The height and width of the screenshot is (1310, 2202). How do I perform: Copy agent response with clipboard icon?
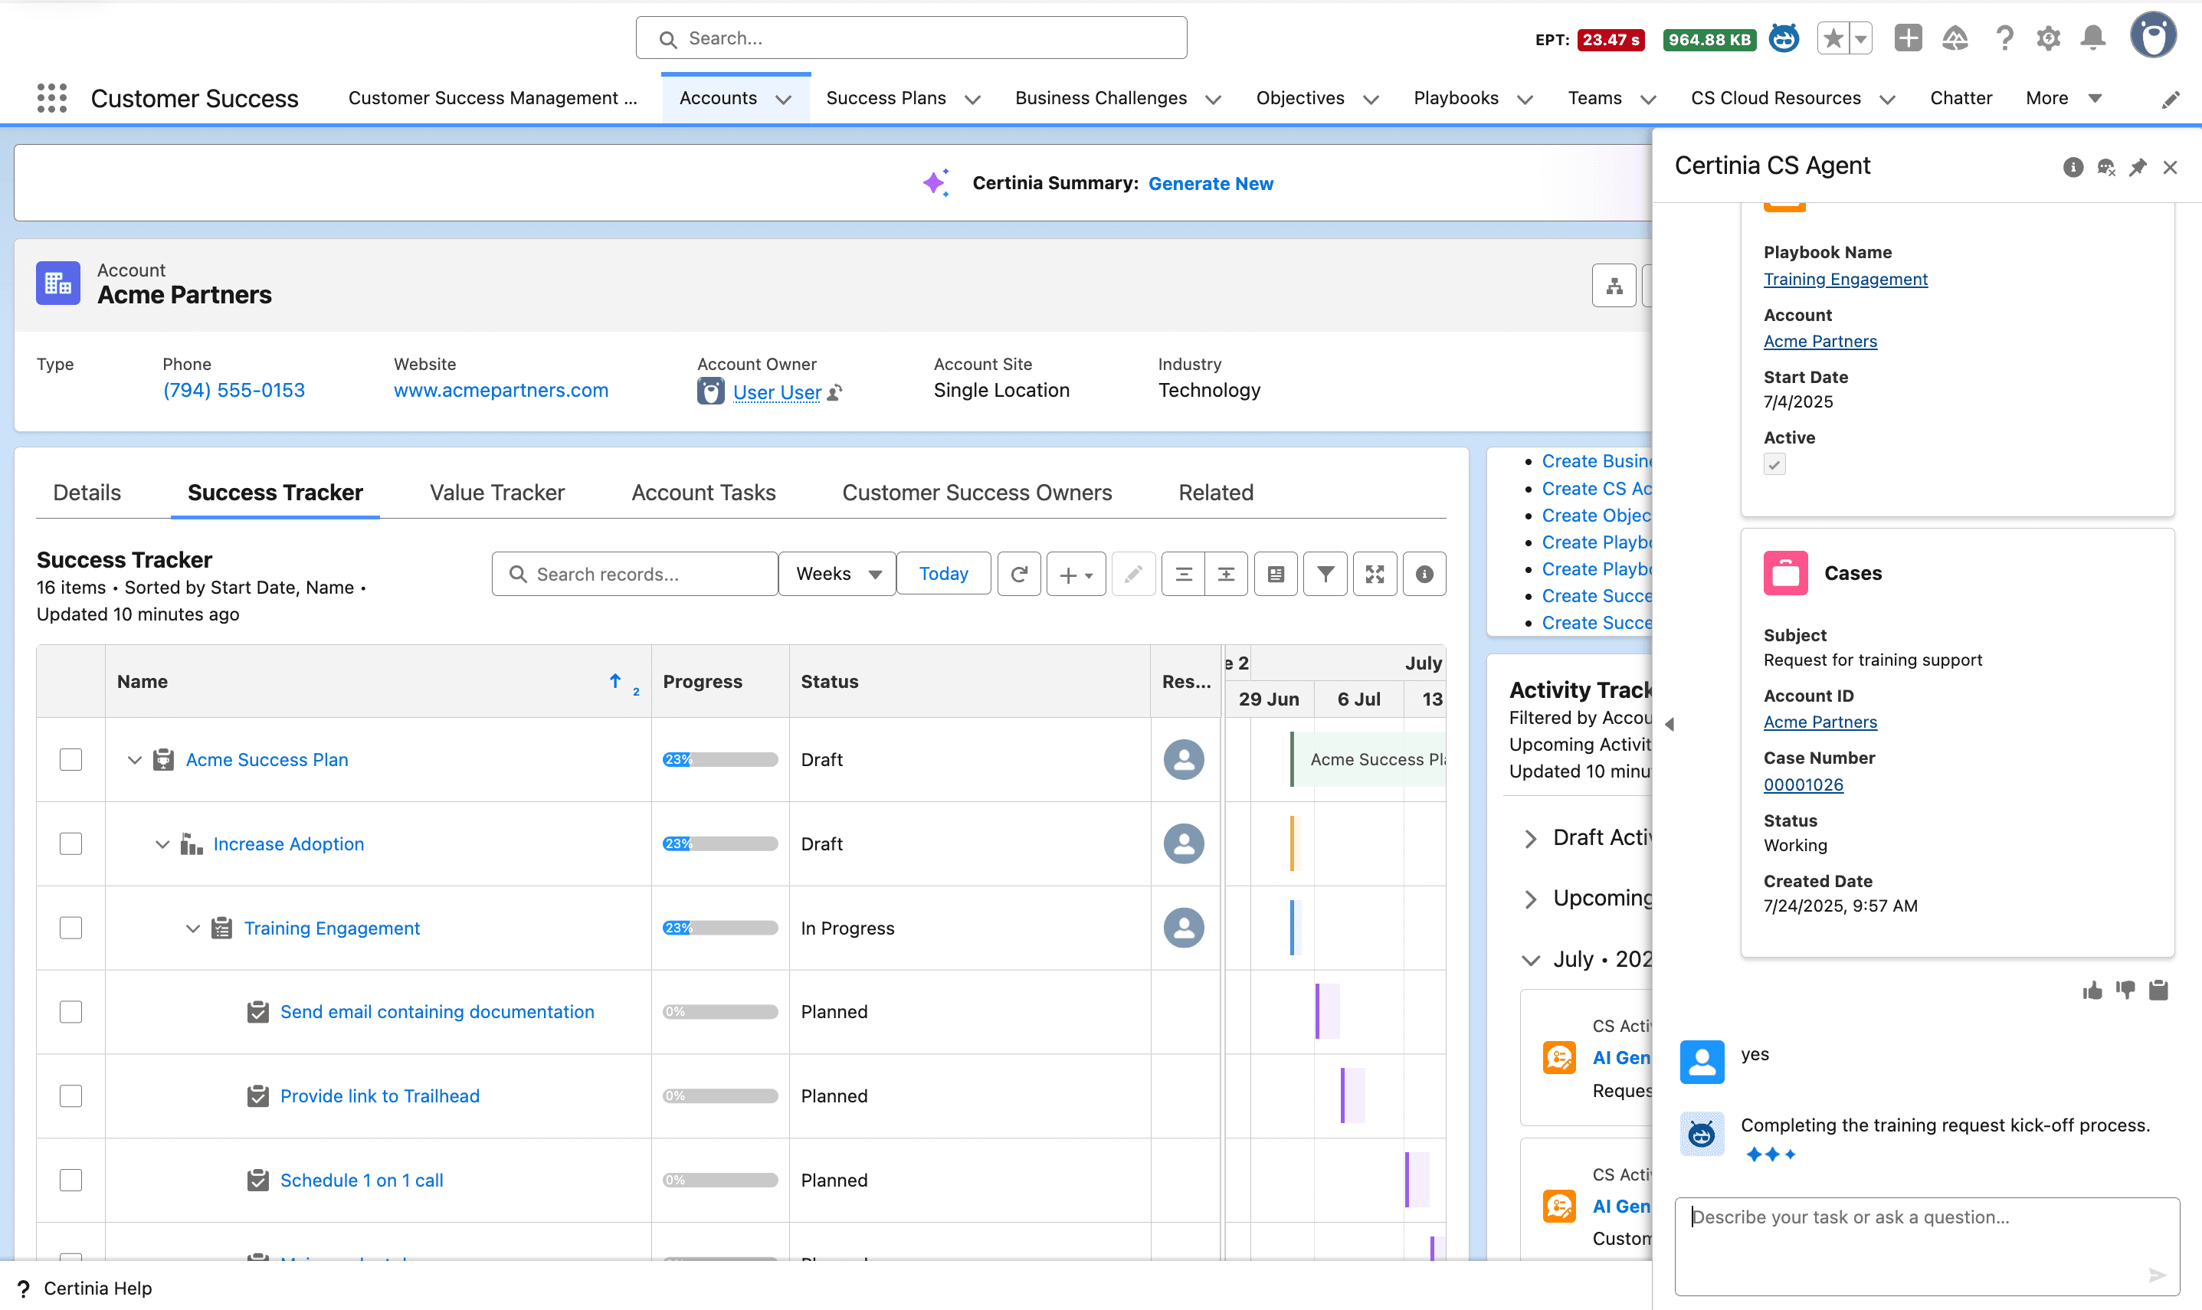[x=2159, y=990]
